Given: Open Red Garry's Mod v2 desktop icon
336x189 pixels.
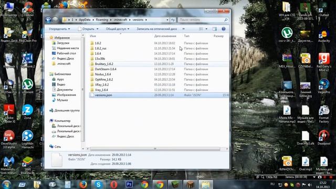Looking at the screenshot, I should click(324, 62).
